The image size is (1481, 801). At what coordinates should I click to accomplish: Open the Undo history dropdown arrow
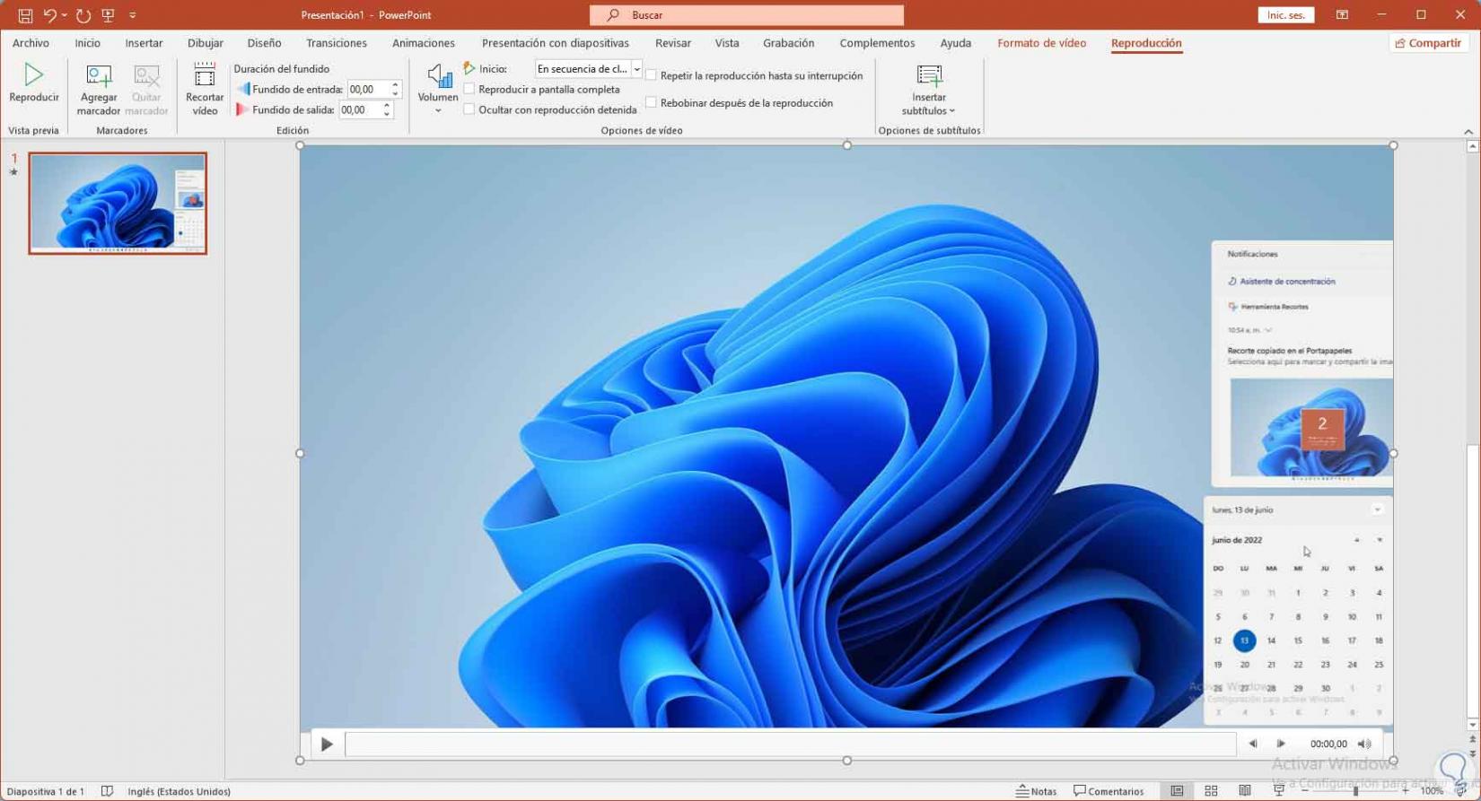click(x=64, y=15)
